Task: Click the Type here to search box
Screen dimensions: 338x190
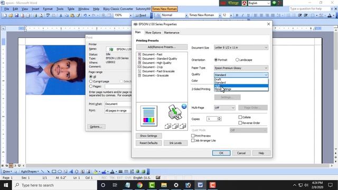Action: (x=54, y=185)
